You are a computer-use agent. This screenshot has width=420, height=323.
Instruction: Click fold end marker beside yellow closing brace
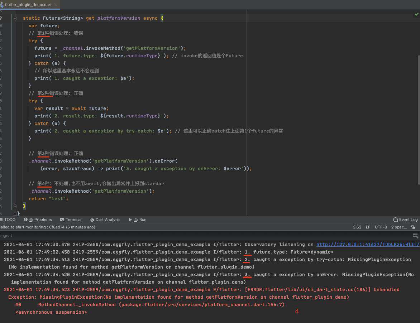[x=15, y=206]
